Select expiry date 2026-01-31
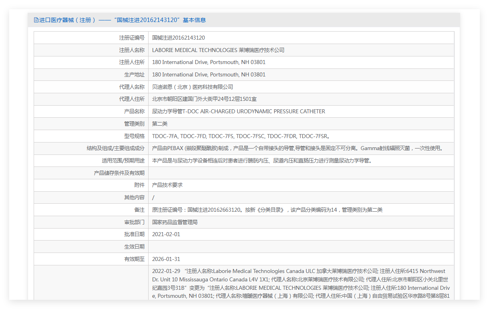The image size is (489, 309). [x=166, y=259]
